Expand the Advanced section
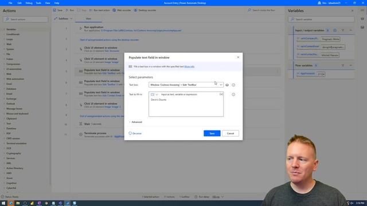 135,122
